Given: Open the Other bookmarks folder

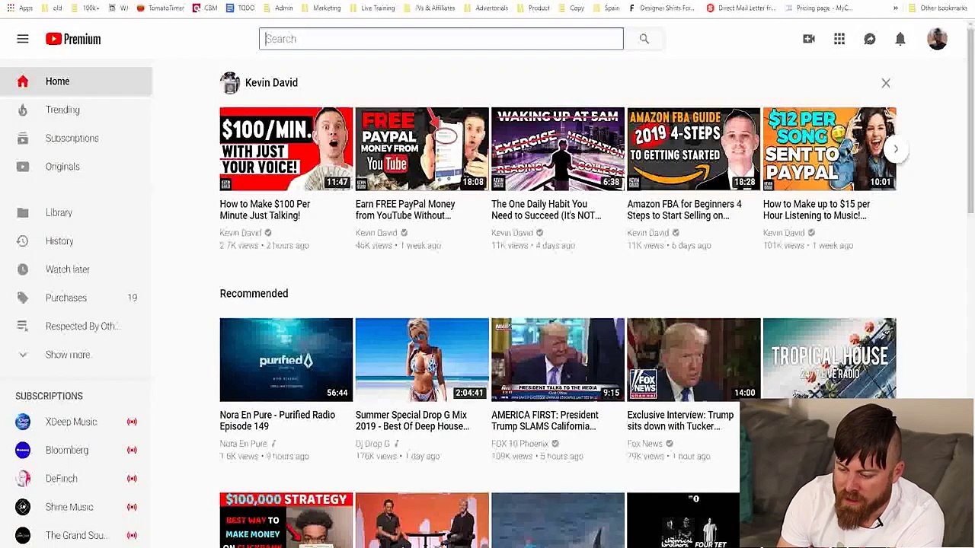Looking at the screenshot, I should (x=938, y=8).
